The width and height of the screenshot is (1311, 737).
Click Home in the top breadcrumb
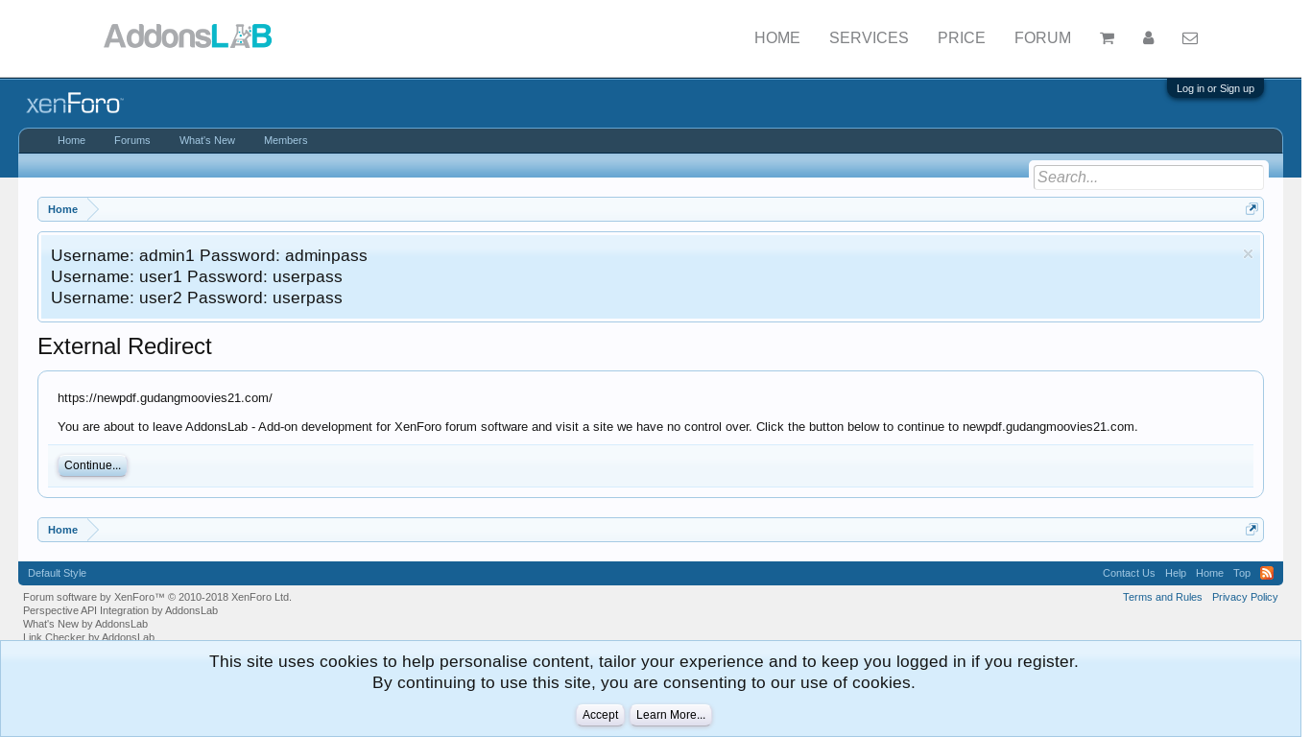click(62, 209)
